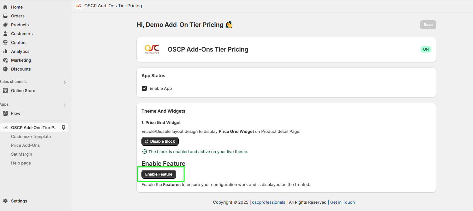
Task: Open Orders via its inbox icon
Action: [5, 16]
